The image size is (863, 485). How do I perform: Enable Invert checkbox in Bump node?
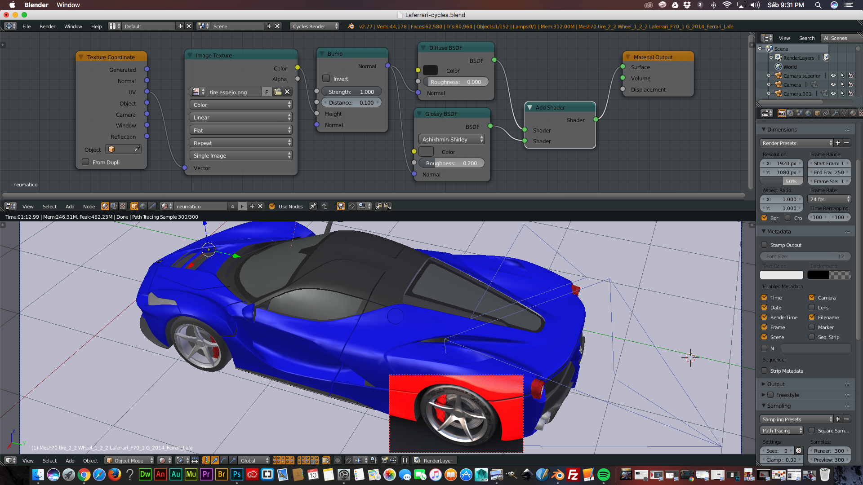point(326,79)
